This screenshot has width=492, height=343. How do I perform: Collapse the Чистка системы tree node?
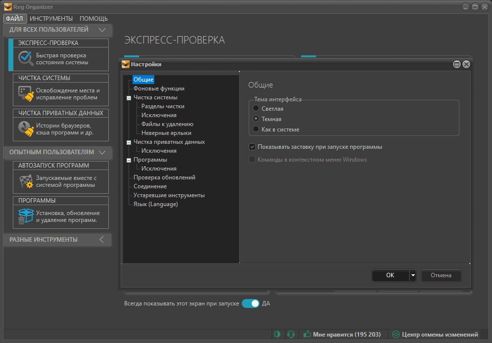point(129,98)
